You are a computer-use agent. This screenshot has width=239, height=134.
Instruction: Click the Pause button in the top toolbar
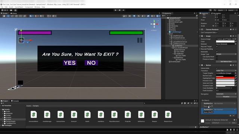[x=119, y=10]
